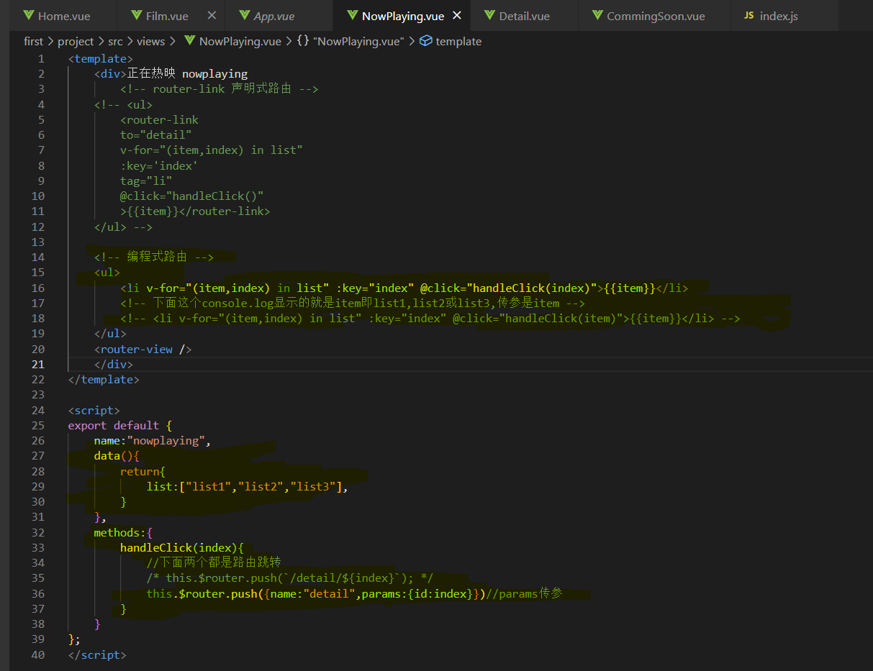Open the 'template' breadcrumb symbol
The height and width of the screenshot is (671, 873).
point(458,41)
